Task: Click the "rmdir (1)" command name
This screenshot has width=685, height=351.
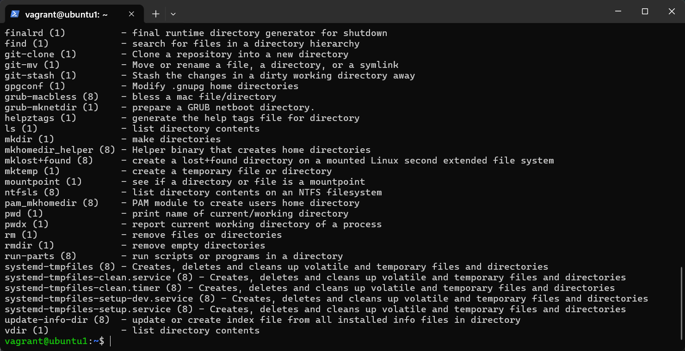Action: [x=30, y=245]
